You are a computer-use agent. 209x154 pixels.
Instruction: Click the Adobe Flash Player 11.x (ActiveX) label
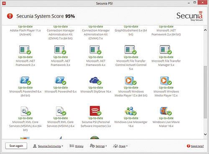[x=25, y=32]
